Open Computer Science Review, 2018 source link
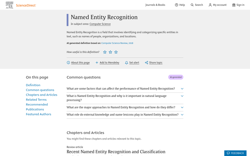The height and width of the screenshot is (156, 250). click(117, 43)
